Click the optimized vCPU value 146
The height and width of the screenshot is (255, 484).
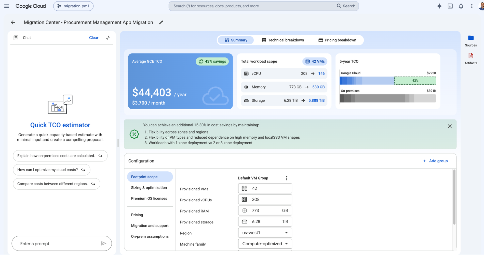tap(321, 73)
